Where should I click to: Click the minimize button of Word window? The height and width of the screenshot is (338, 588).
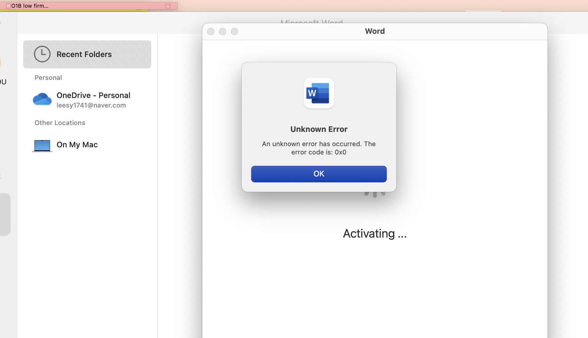coord(223,31)
